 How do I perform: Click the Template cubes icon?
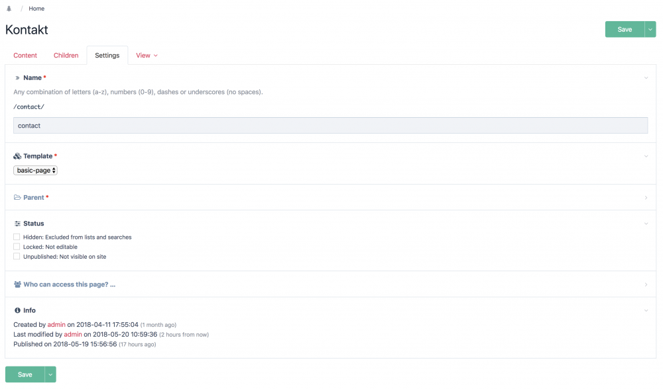pos(17,156)
